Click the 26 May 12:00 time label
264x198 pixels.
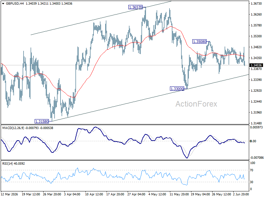pos(221,194)
